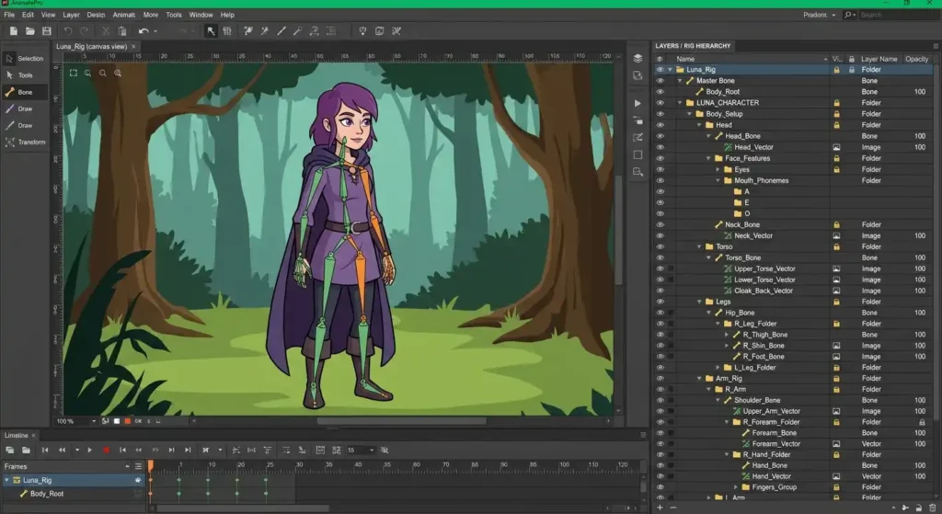Create a new file from the toolbar
Image resolution: width=942 pixels, height=514 pixels.
click(x=13, y=31)
